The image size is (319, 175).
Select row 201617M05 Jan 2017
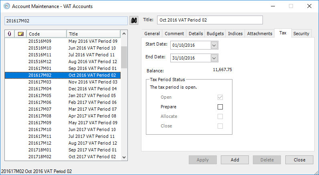coord(63,96)
